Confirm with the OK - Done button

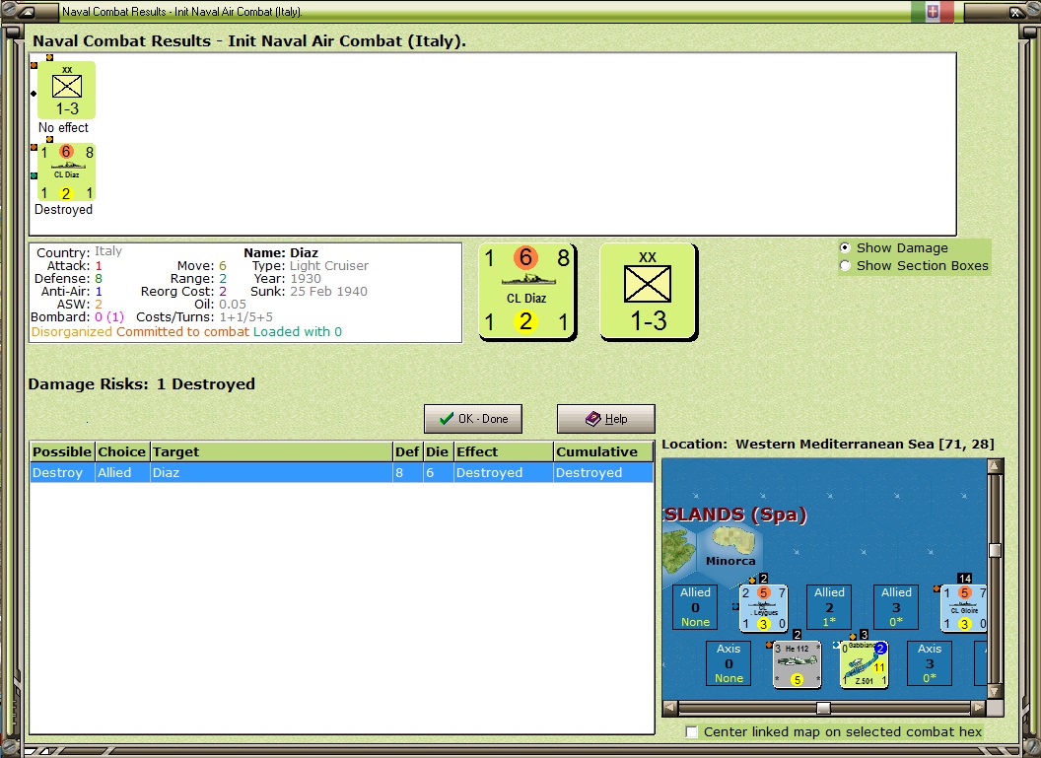pos(473,419)
